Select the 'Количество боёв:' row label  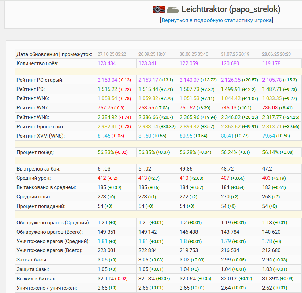(x=37, y=63)
